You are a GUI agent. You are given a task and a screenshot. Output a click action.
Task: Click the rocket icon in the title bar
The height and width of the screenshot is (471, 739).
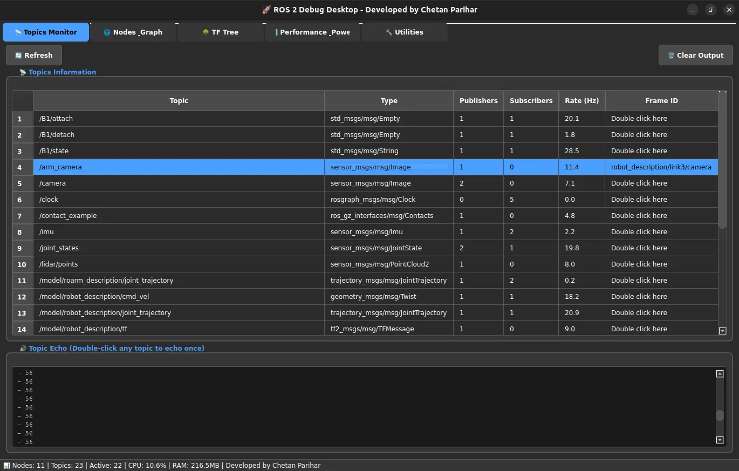[x=266, y=10]
